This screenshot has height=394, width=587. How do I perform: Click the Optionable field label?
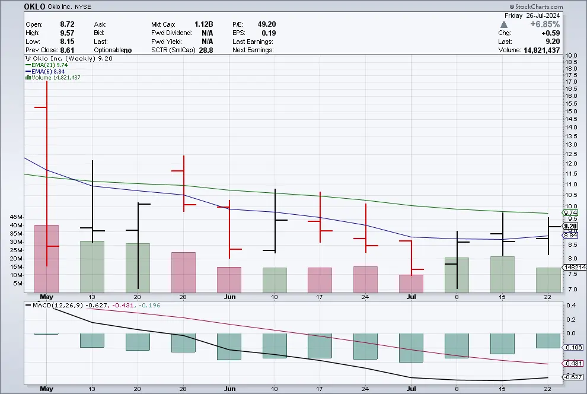[x=108, y=50]
